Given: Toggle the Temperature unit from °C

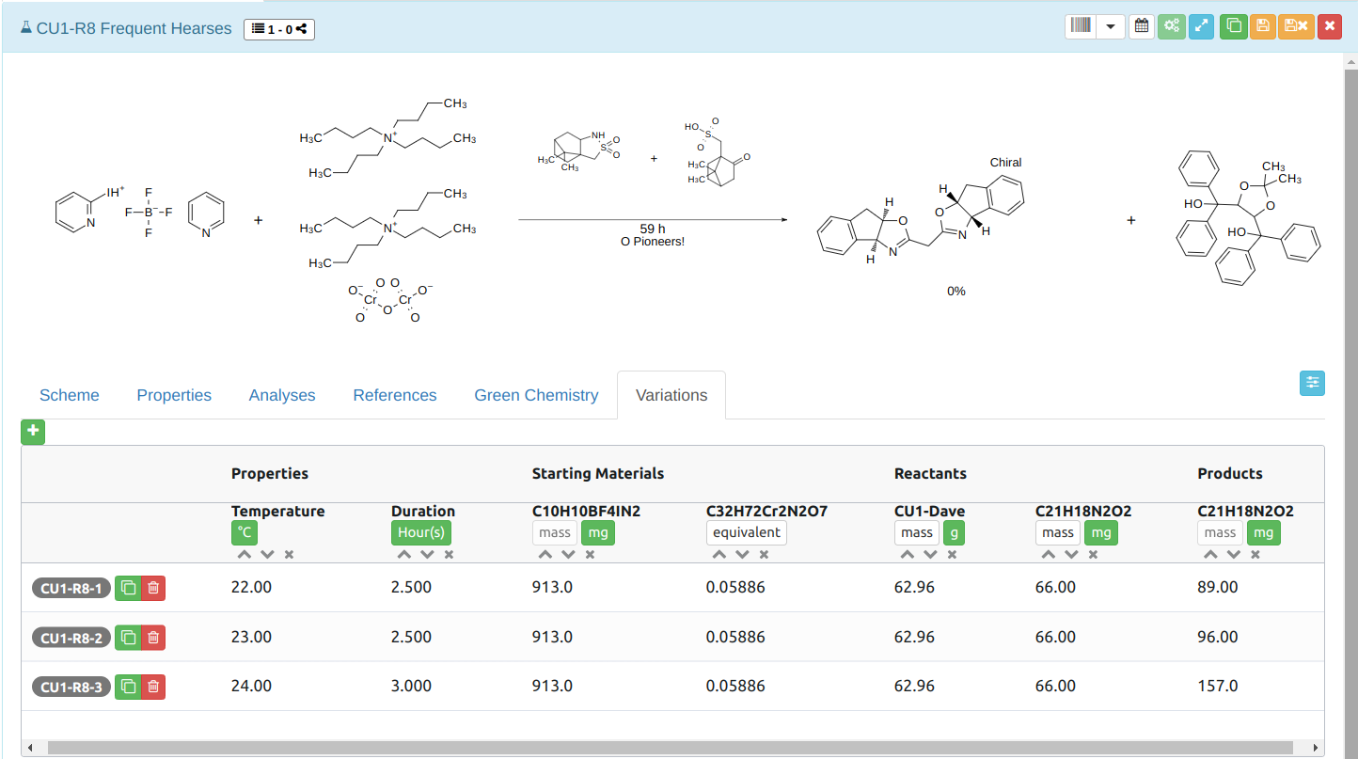Looking at the screenshot, I should pyautogui.click(x=244, y=532).
